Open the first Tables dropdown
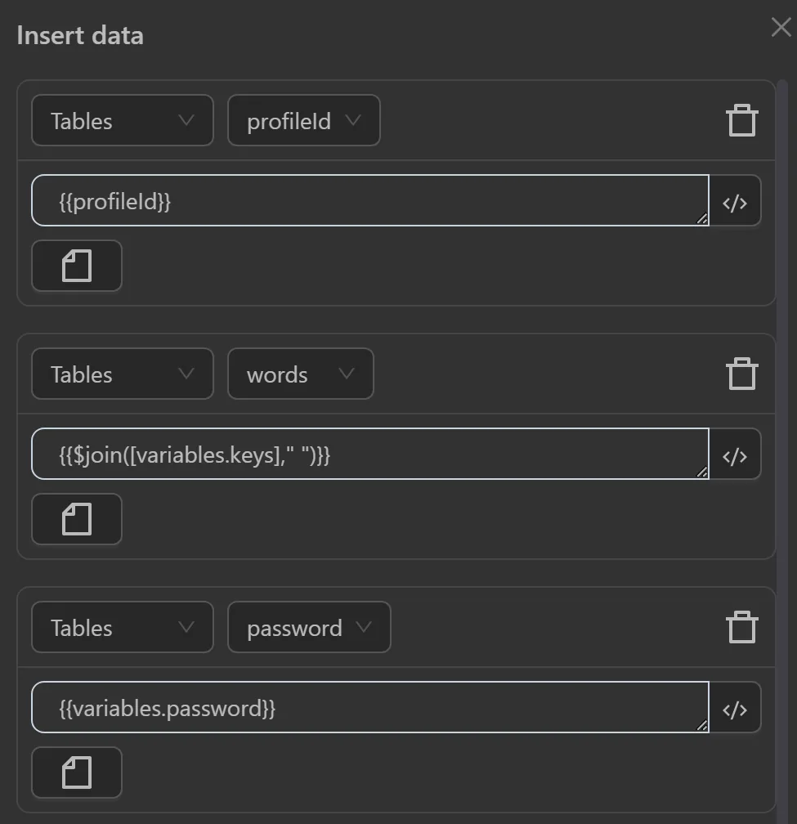 (122, 120)
